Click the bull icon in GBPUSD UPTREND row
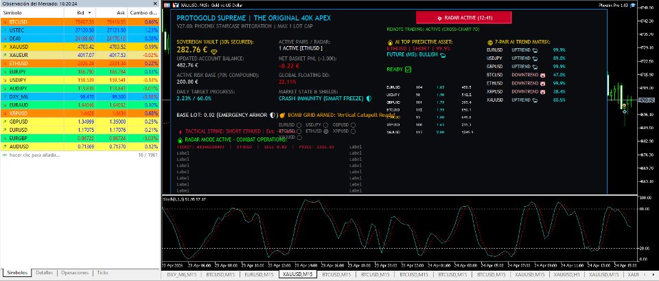This screenshot has height=281, width=659. (x=535, y=67)
